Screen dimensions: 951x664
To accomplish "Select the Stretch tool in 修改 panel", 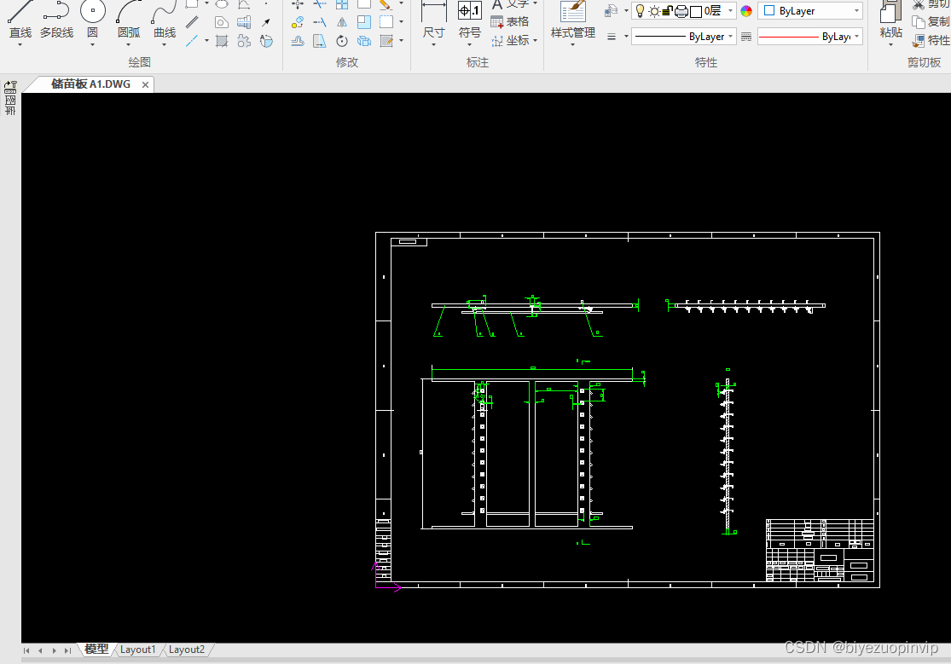I will tap(320, 41).
